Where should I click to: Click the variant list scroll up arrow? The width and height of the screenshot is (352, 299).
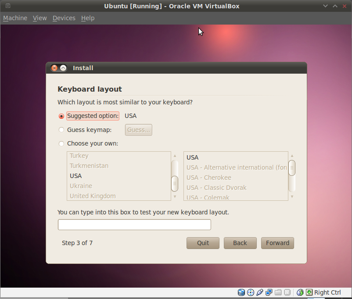[292, 156]
